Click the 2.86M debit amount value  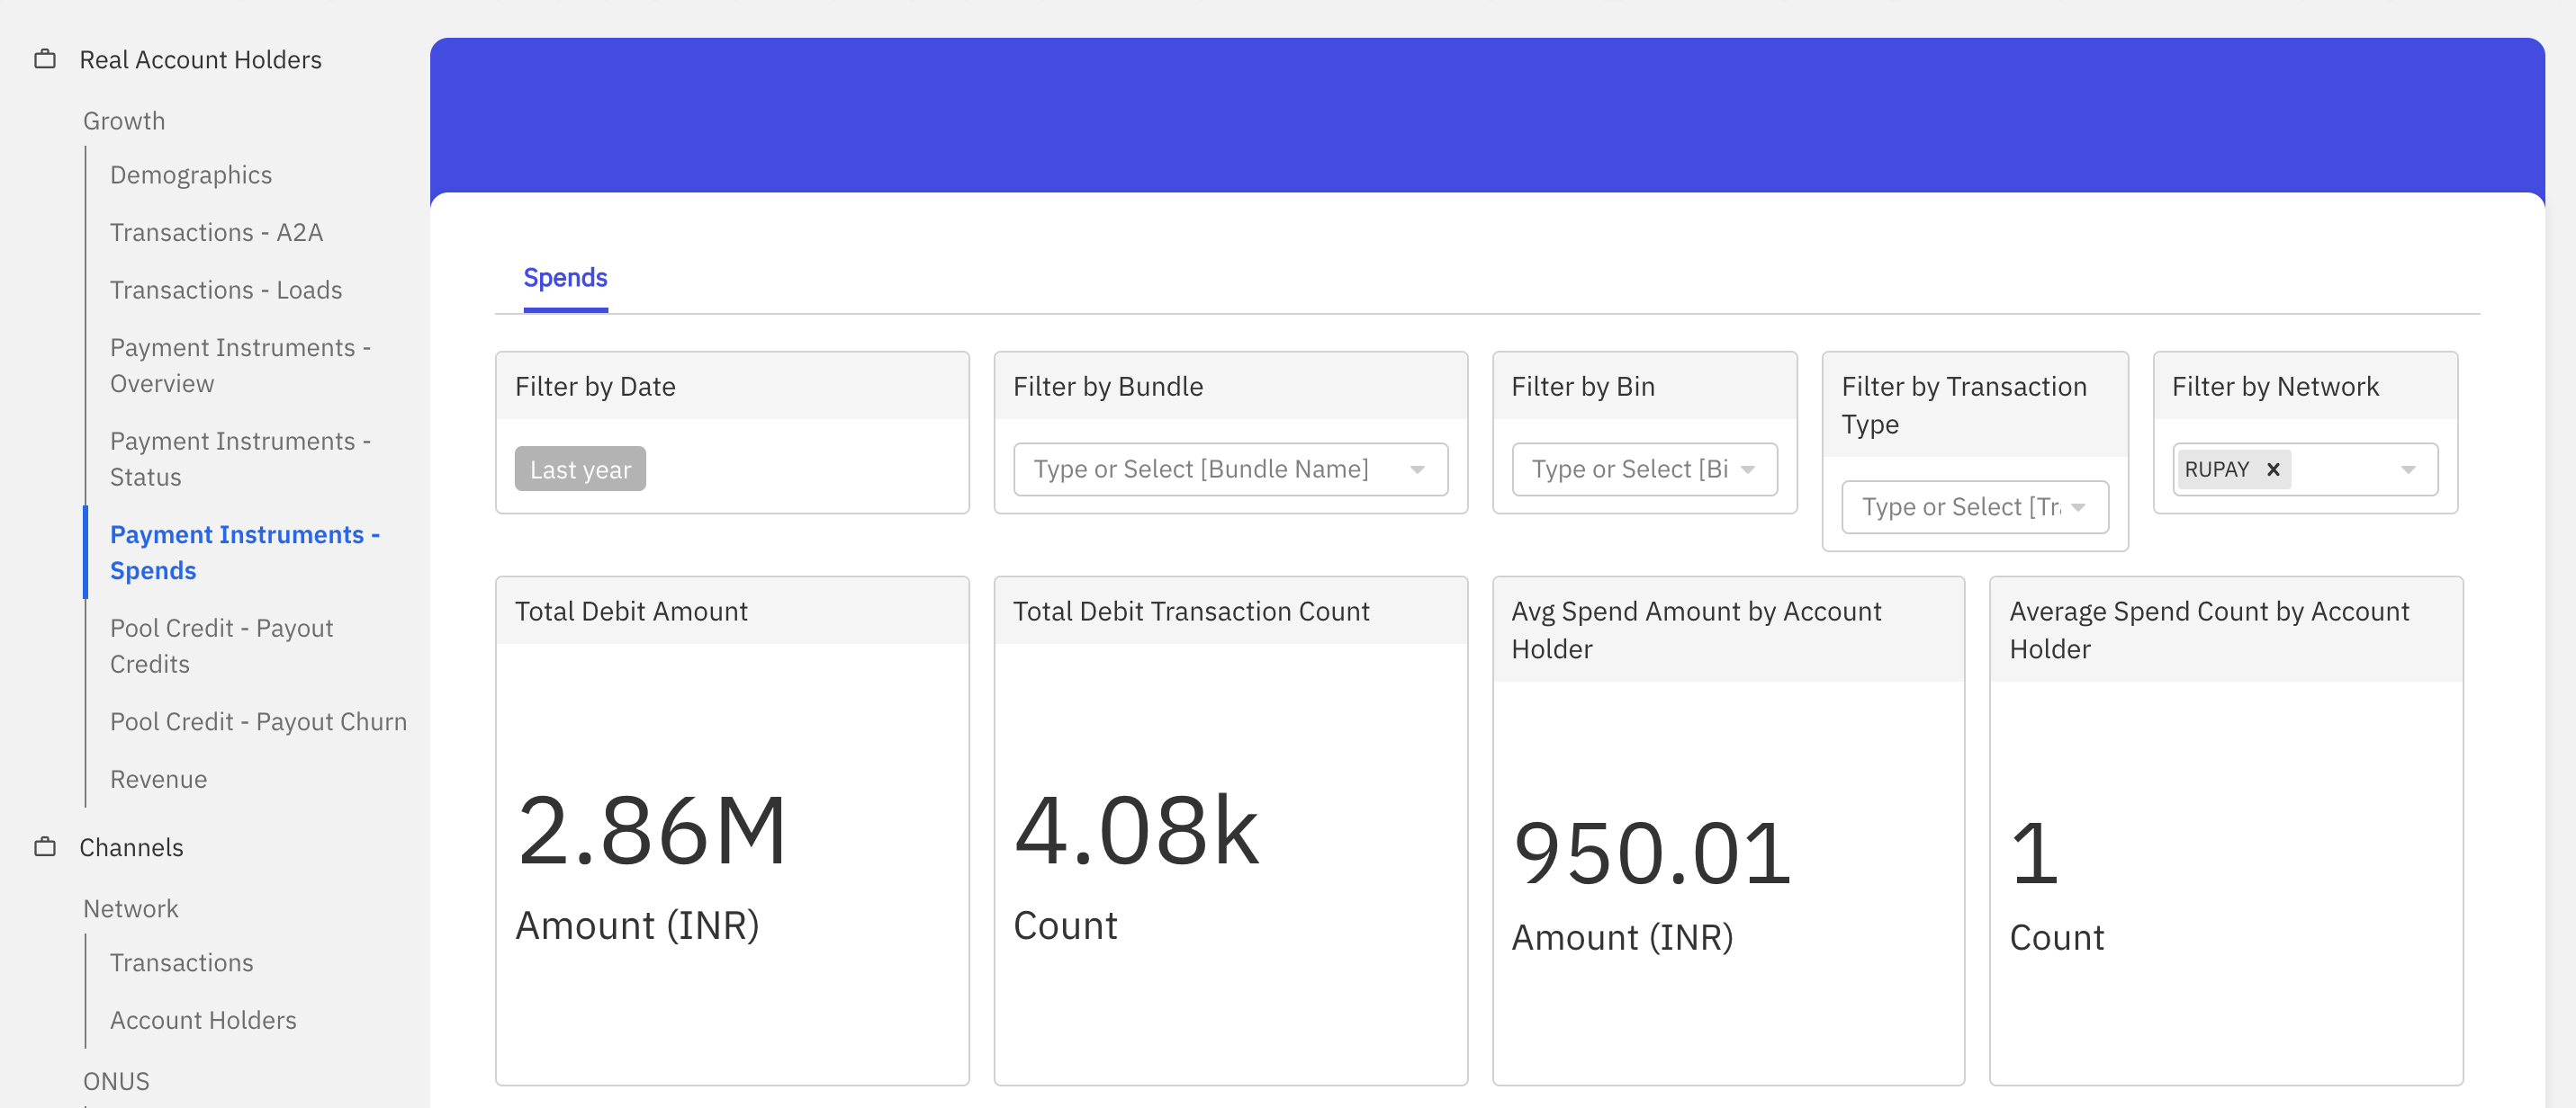[x=652, y=831]
